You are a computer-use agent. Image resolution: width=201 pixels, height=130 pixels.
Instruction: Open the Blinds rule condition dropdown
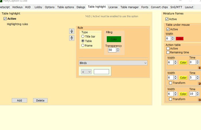click(113, 63)
